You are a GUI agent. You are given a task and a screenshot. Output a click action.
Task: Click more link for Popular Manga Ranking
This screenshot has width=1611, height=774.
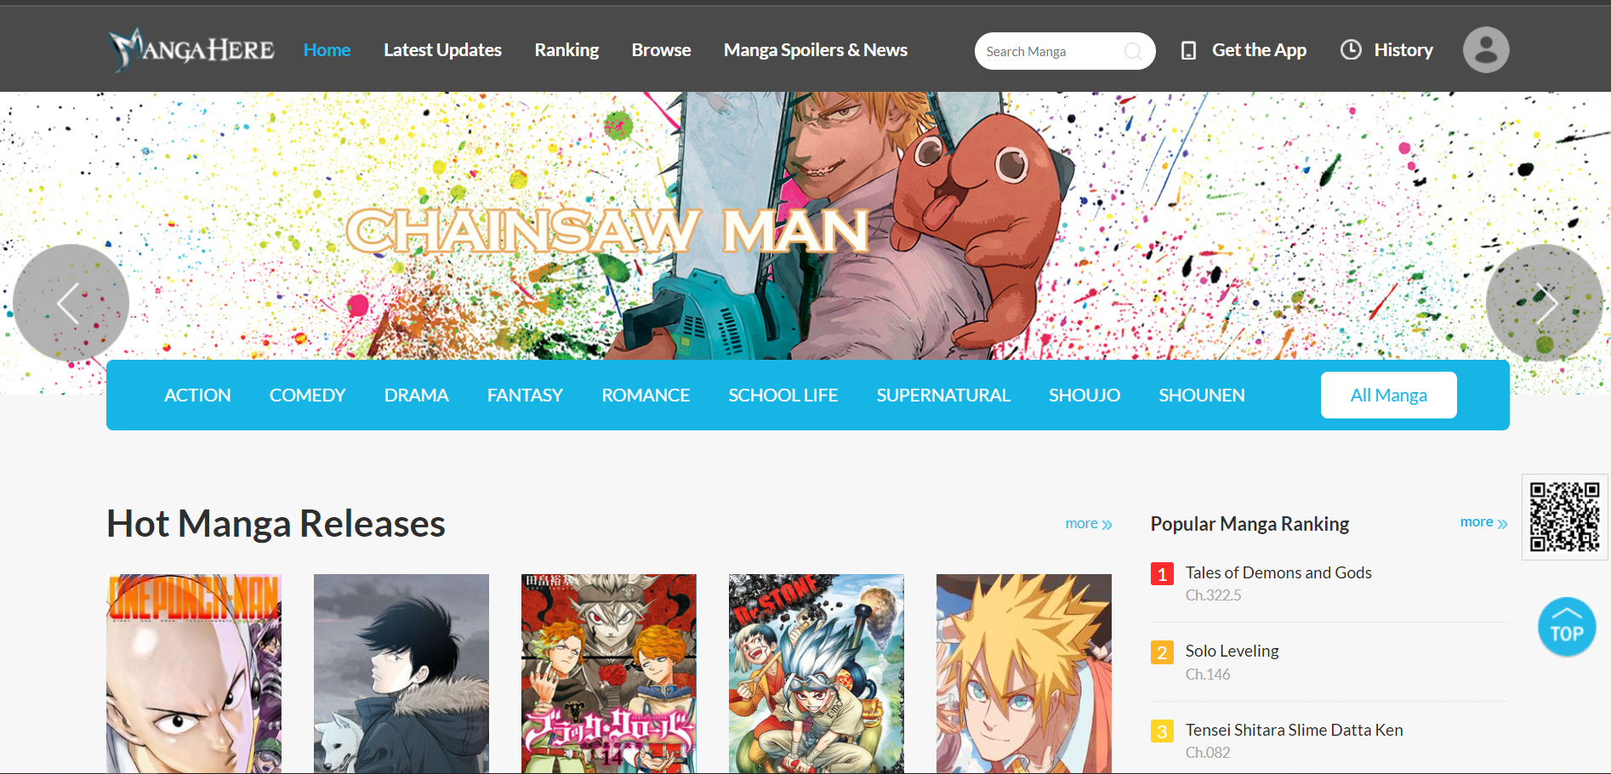[1483, 522]
